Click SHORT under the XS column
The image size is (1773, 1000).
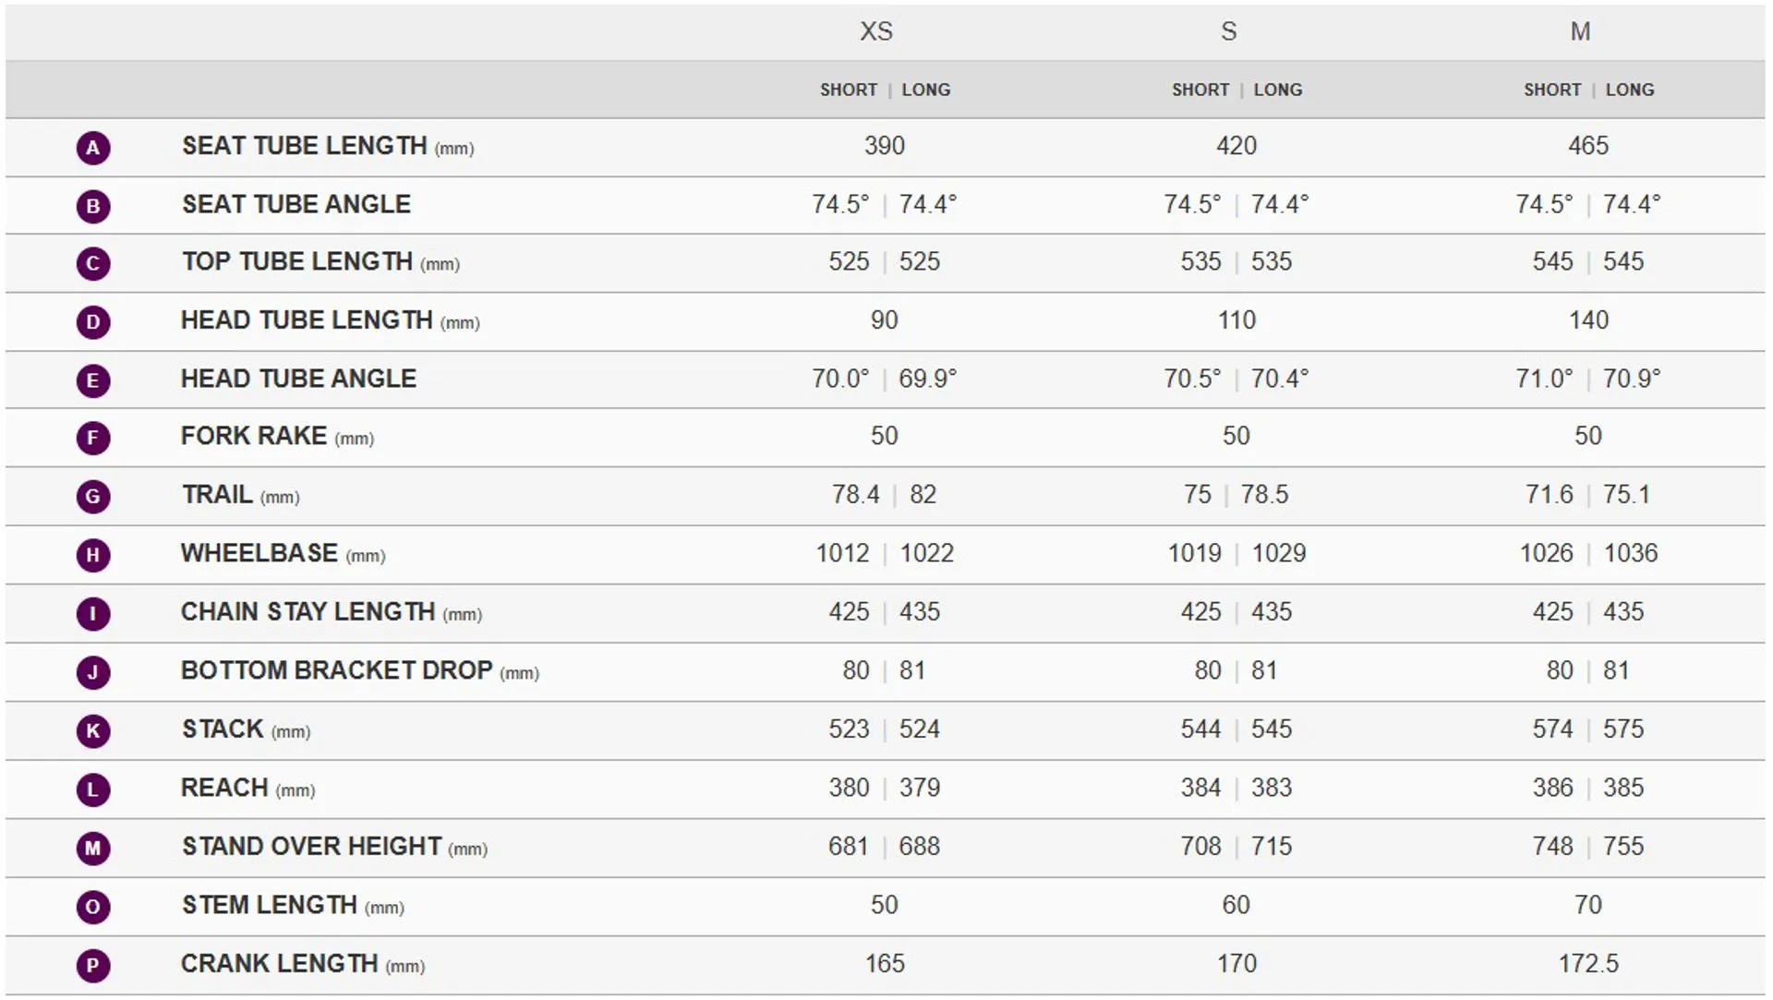(849, 90)
